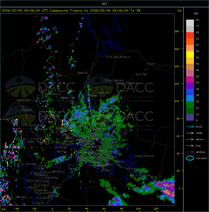Select the orange 60–57 dBZ color swatch
209x212 pixels.
[x=190, y=42]
